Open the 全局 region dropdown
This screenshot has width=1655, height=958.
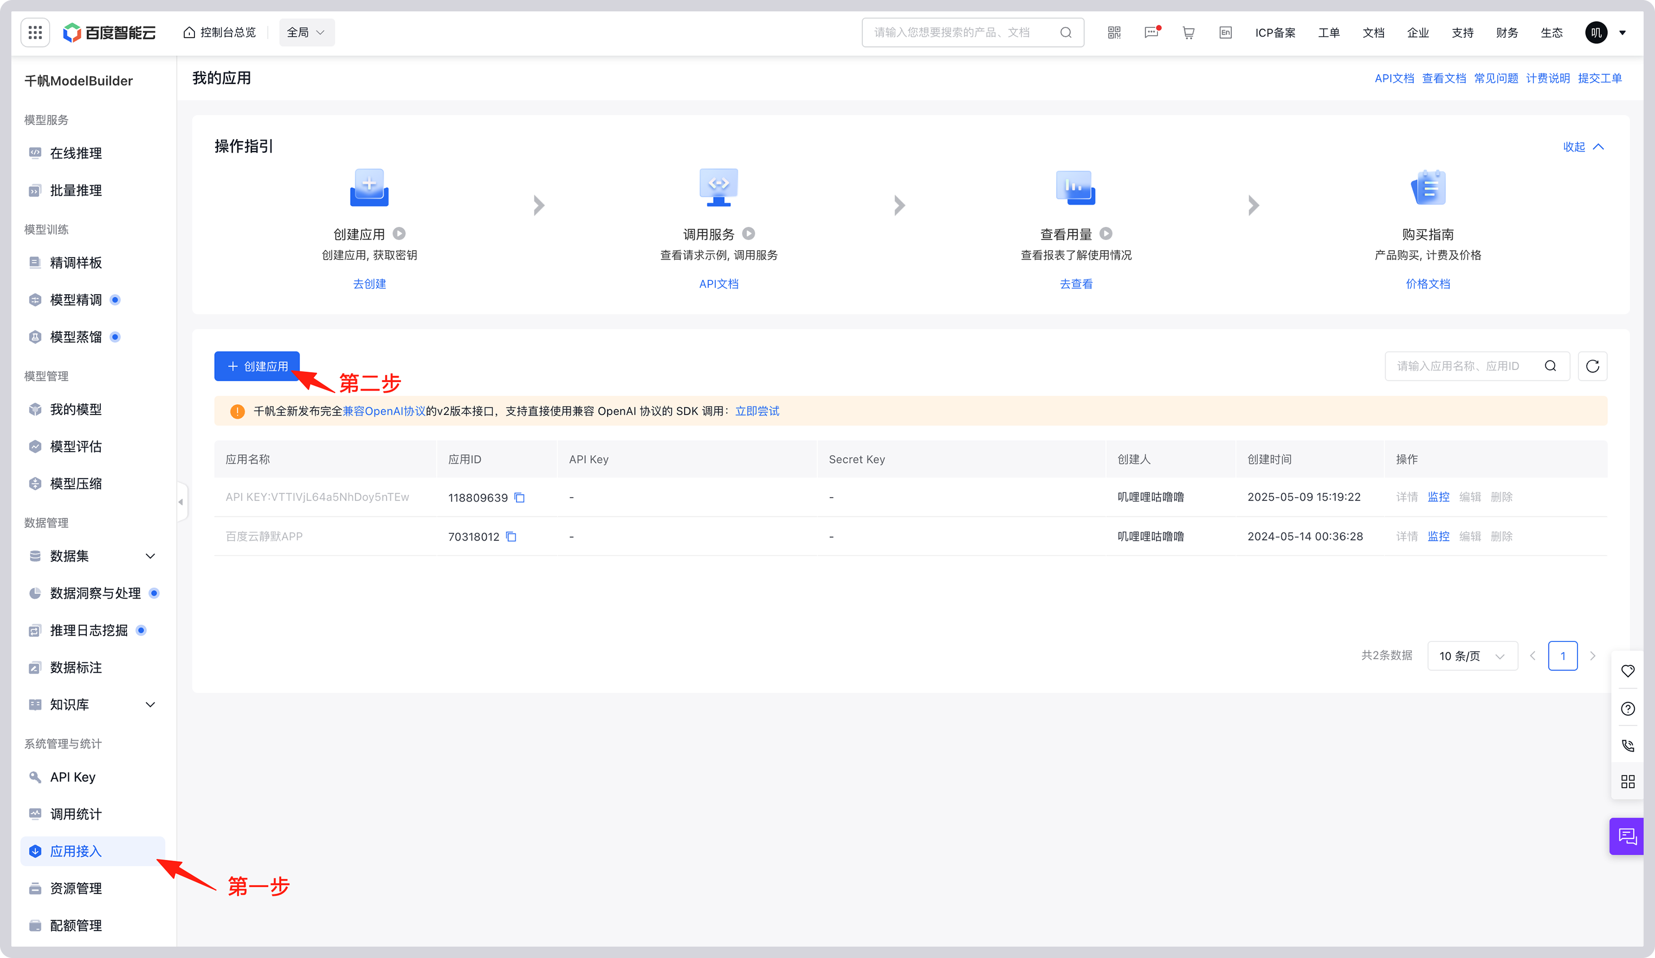306,32
